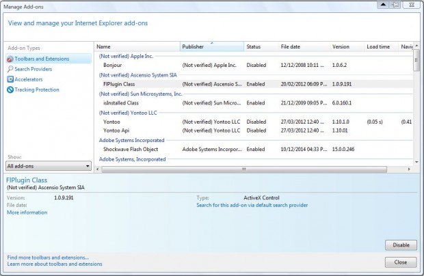Viewport: 424px width, 276px height.
Task: Click the Sun Microsystems, Inc. group header
Action: [141, 94]
